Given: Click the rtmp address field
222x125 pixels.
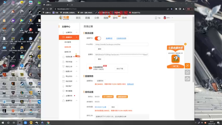Looking at the screenshot, I should (122, 44).
